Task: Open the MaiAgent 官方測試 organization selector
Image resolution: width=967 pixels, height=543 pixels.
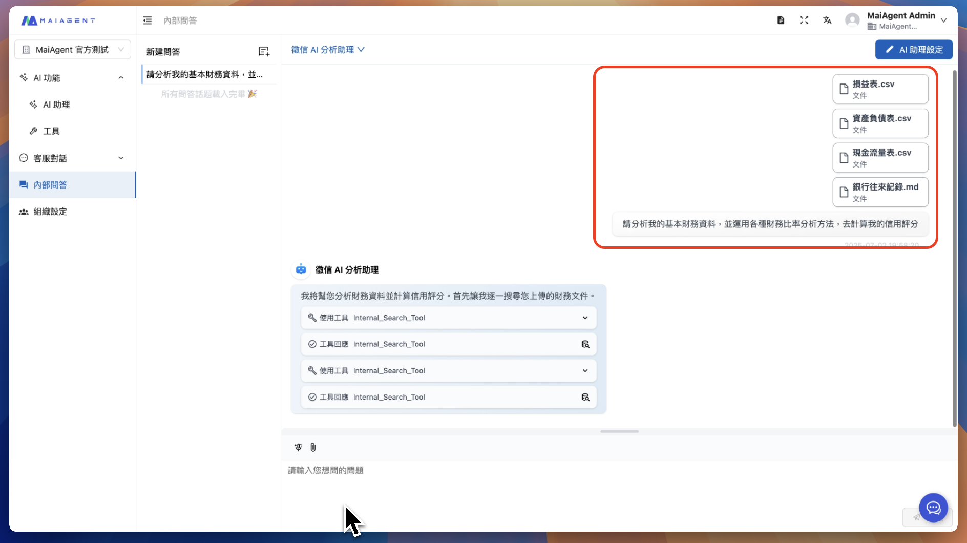Action: (73, 50)
